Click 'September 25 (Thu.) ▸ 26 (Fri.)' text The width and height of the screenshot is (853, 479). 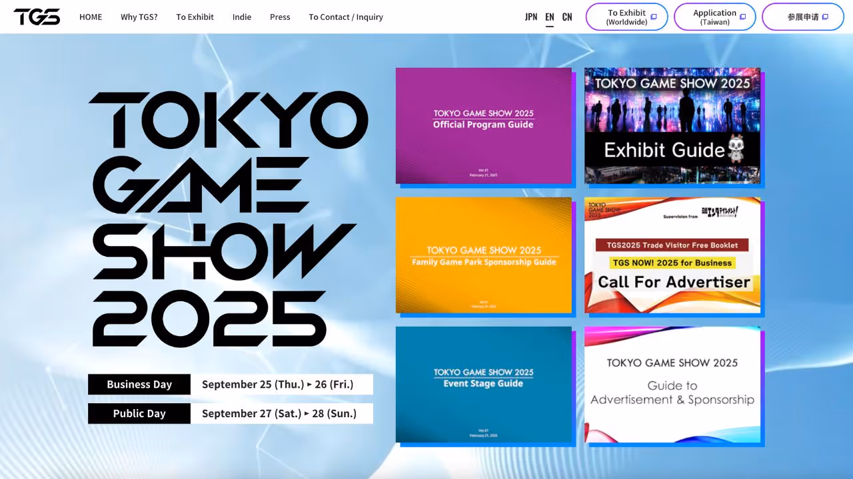click(277, 385)
